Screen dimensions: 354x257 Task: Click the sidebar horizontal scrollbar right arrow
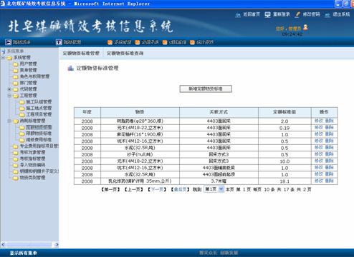(x=57, y=244)
